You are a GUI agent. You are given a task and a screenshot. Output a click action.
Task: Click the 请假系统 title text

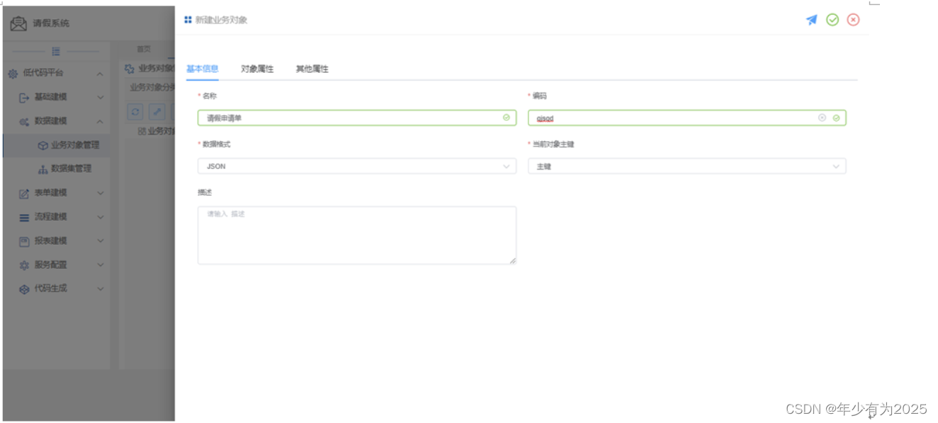[x=51, y=23]
